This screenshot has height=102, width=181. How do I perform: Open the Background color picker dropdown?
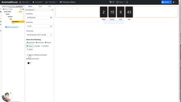tap(29, 63)
